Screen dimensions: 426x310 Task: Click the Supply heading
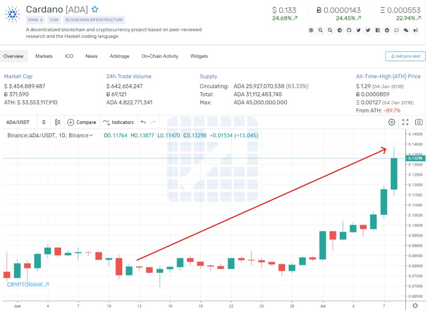(x=209, y=77)
